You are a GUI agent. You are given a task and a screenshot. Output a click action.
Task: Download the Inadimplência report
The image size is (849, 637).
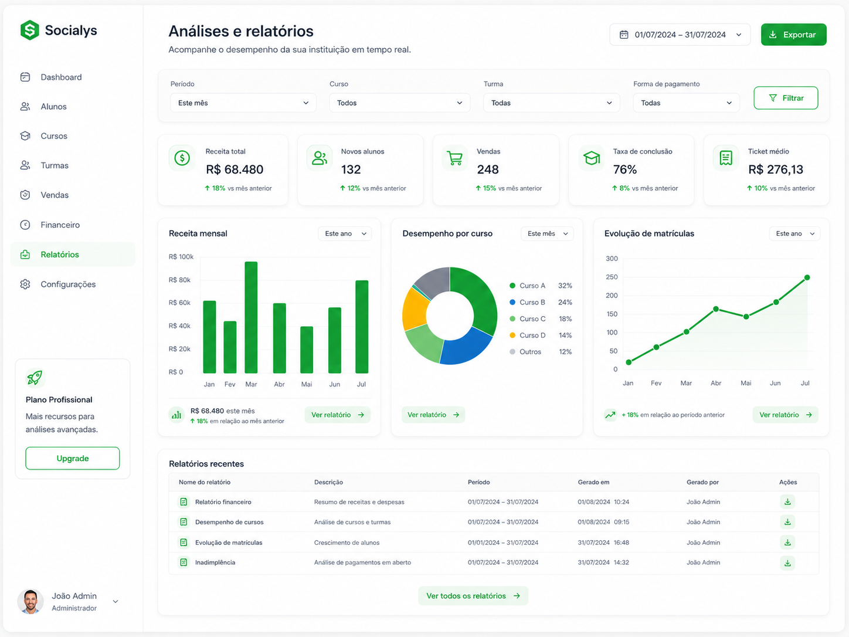(x=787, y=563)
